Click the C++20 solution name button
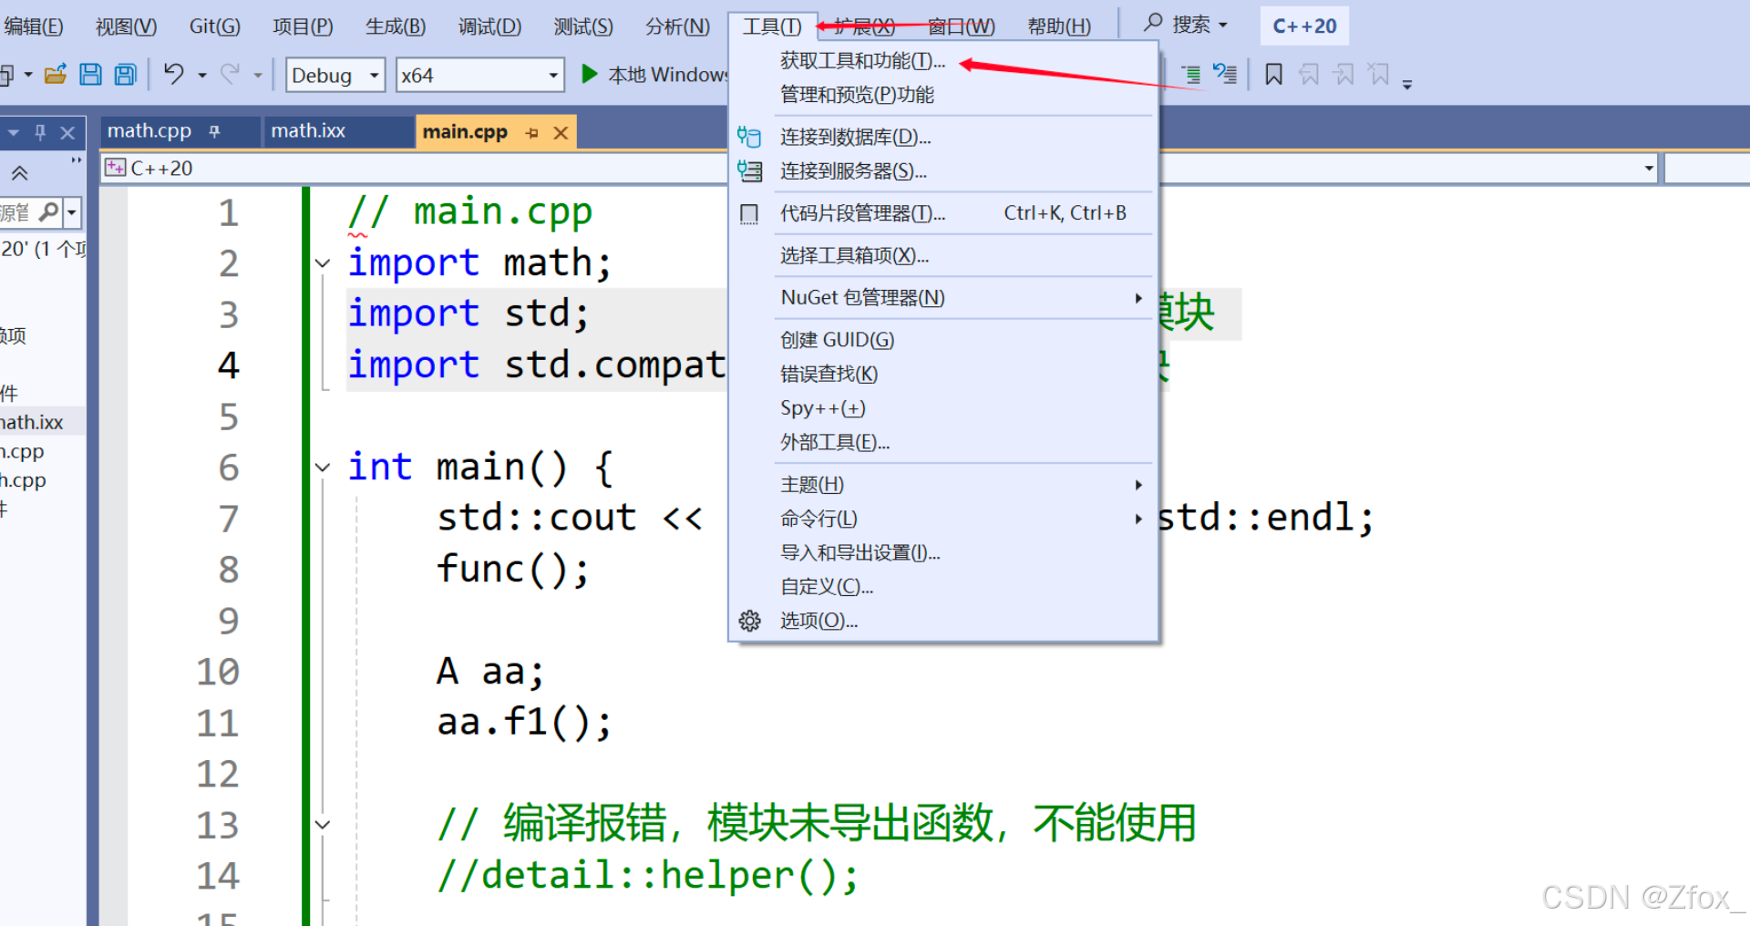Viewport: 1750px width, 926px height. coord(1304,26)
